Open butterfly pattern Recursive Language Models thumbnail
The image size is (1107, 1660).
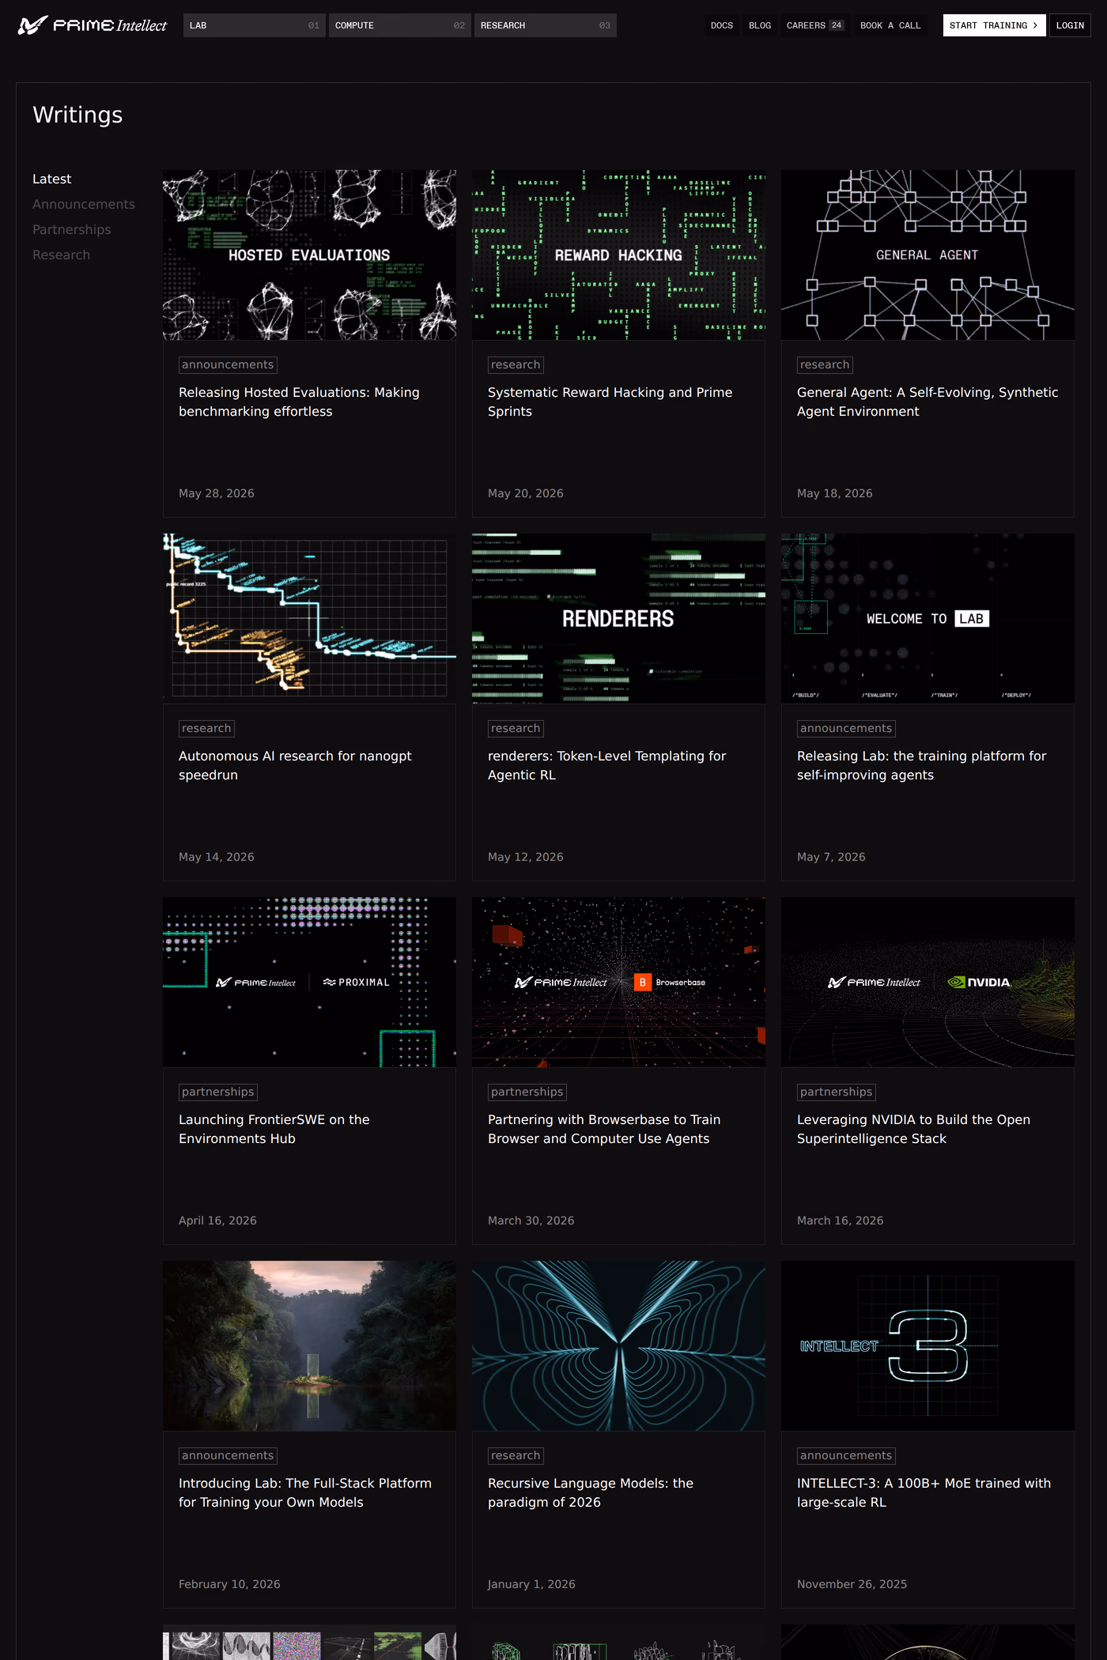[618, 1345]
